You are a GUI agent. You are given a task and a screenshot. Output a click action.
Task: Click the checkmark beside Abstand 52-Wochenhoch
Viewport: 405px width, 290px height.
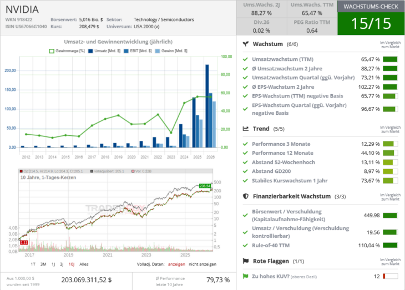click(x=245, y=162)
